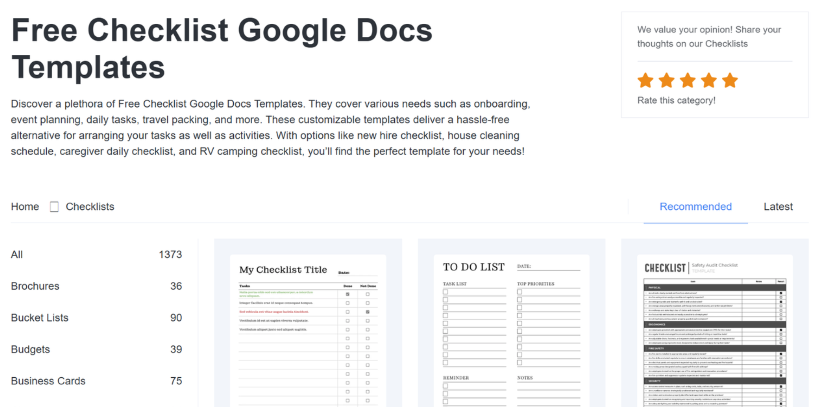Click the fourth orange rating star

click(709, 80)
